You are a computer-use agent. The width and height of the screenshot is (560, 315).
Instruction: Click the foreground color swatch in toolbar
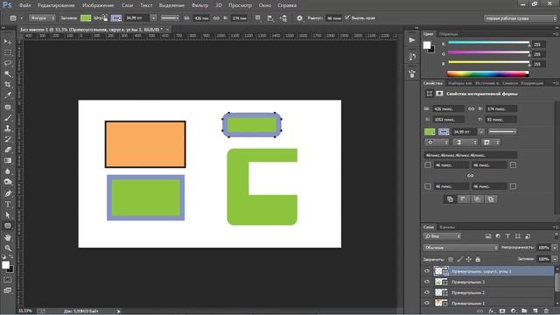[x=5, y=265]
